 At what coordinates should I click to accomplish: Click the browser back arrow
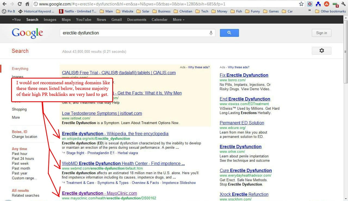point(4,4)
